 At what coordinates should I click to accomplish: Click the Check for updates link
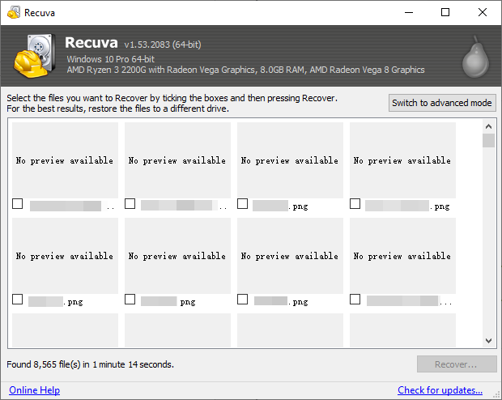pos(440,390)
